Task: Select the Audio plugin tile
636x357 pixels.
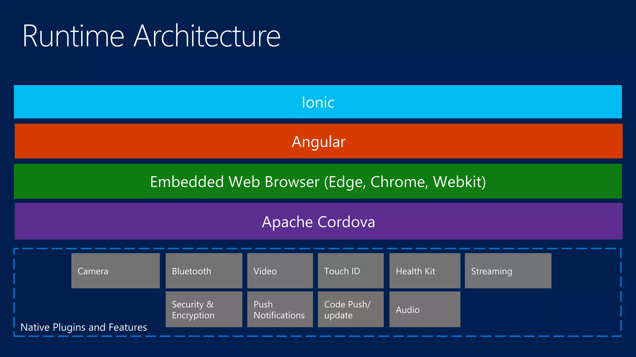Action: (425, 309)
